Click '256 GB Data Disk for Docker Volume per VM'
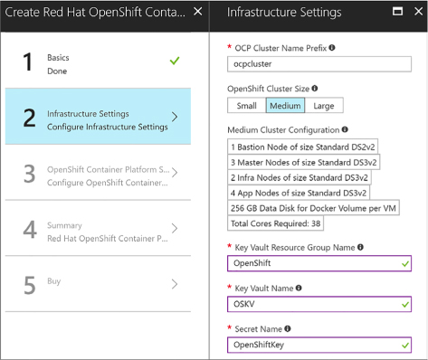Screen dimensions: 428x360 (313, 208)
